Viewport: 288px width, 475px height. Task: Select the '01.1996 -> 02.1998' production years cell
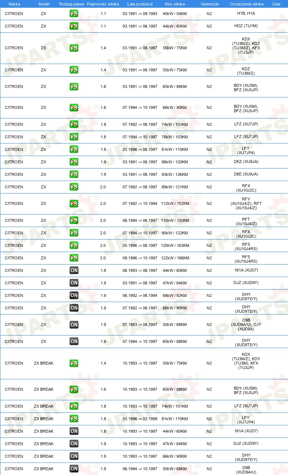point(140,419)
